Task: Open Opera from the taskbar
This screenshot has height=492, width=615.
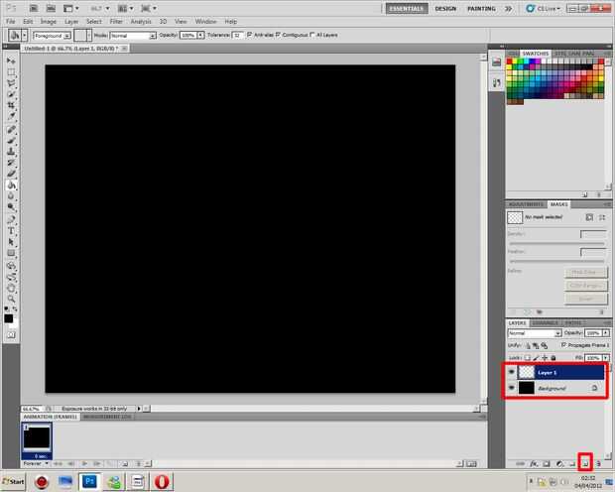Action: click(162, 481)
